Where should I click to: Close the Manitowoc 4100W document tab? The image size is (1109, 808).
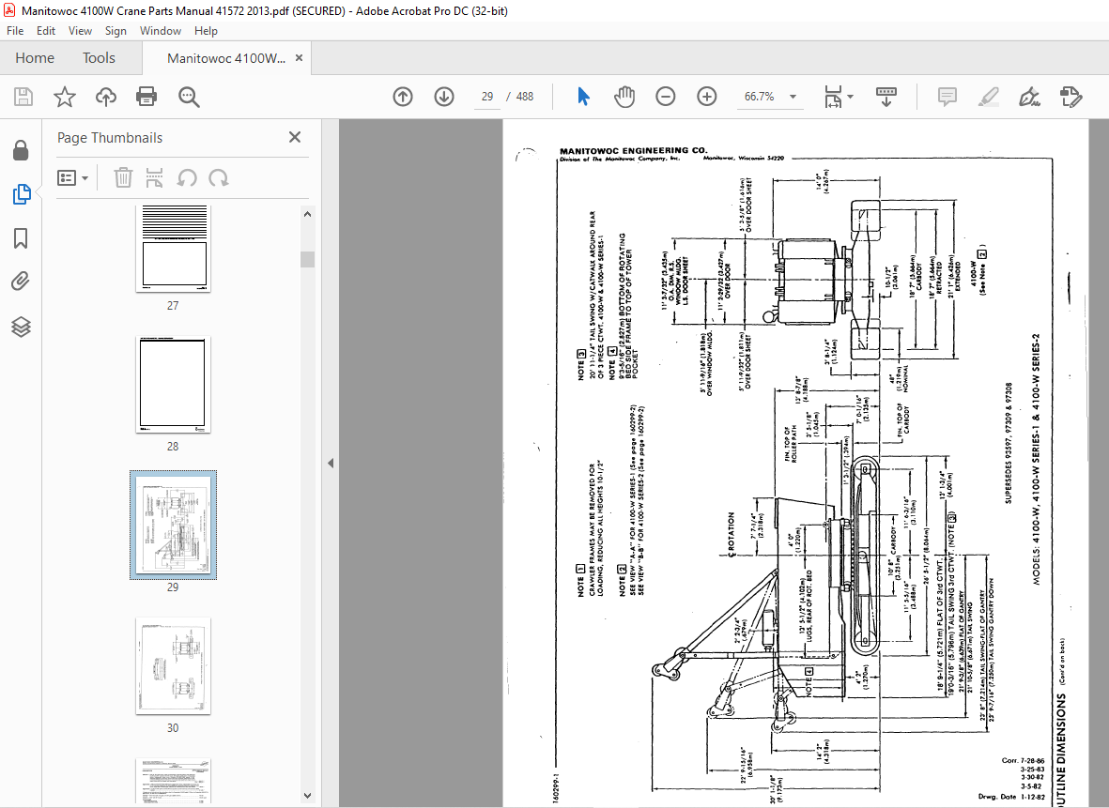(300, 58)
